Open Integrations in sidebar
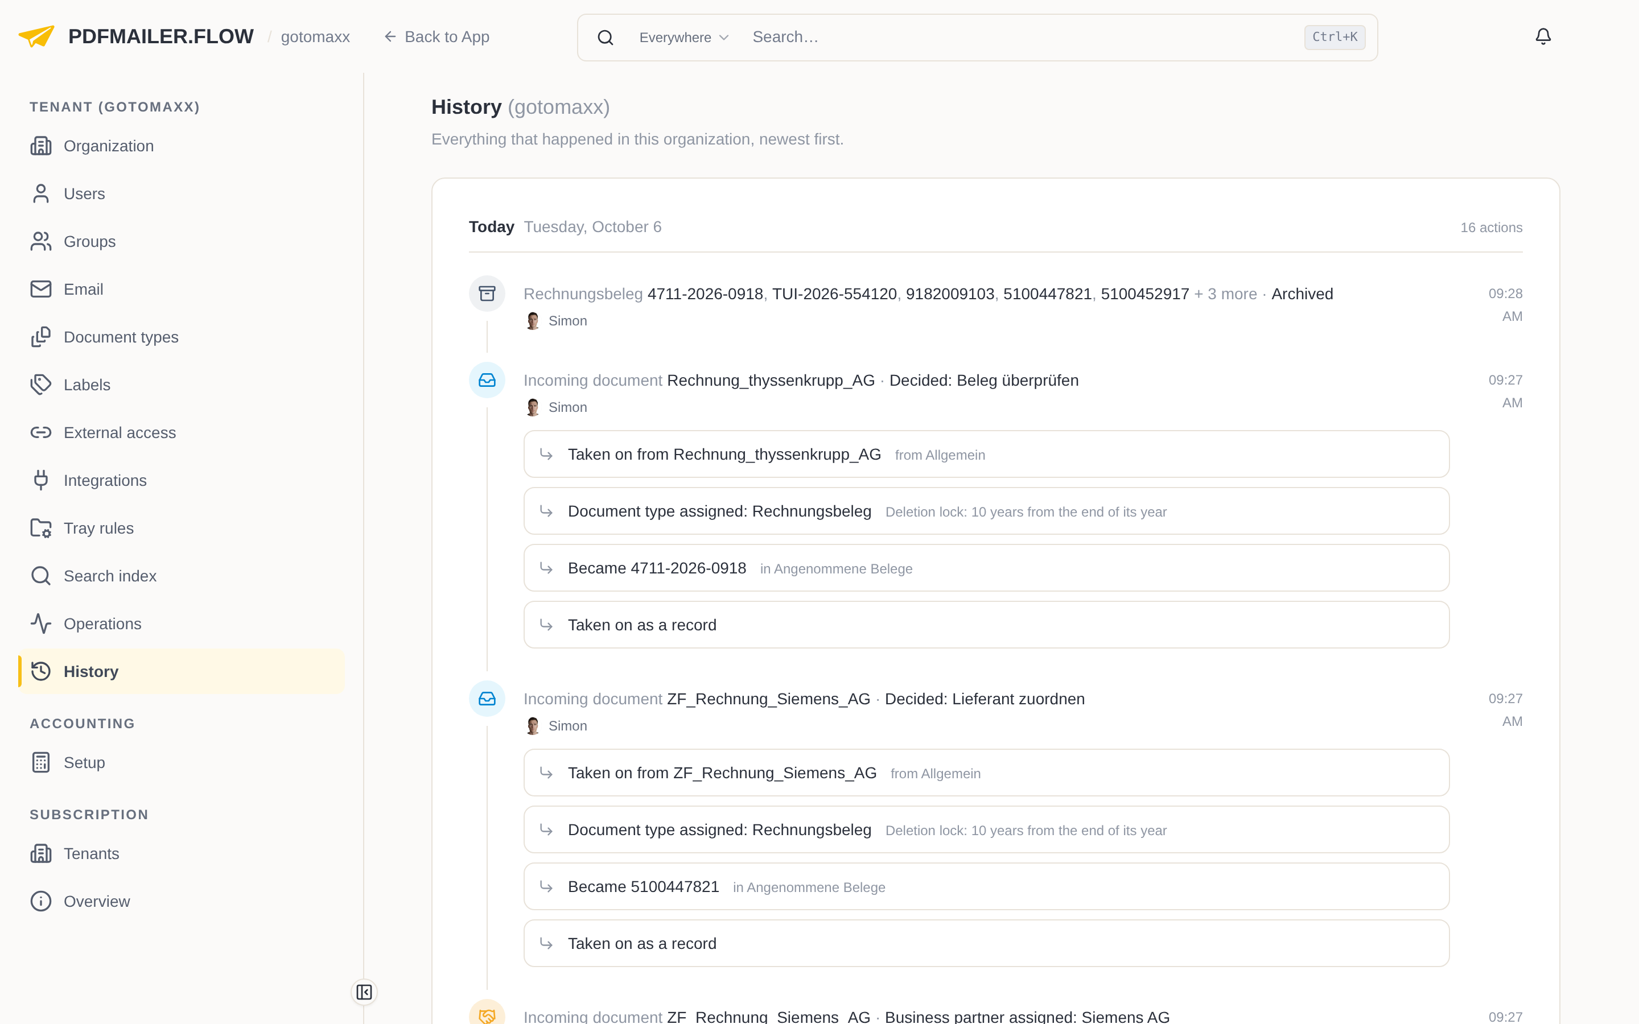 (181, 480)
